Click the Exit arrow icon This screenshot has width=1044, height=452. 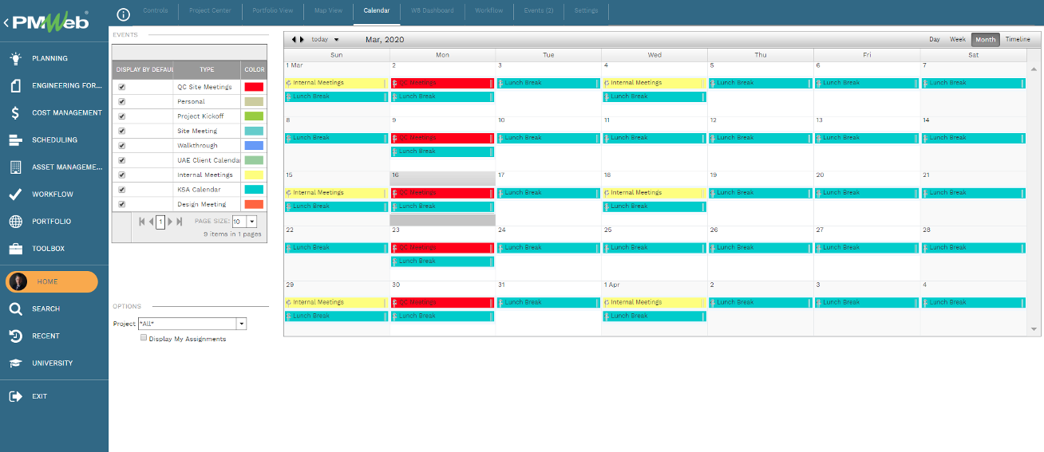click(x=15, y=396)
